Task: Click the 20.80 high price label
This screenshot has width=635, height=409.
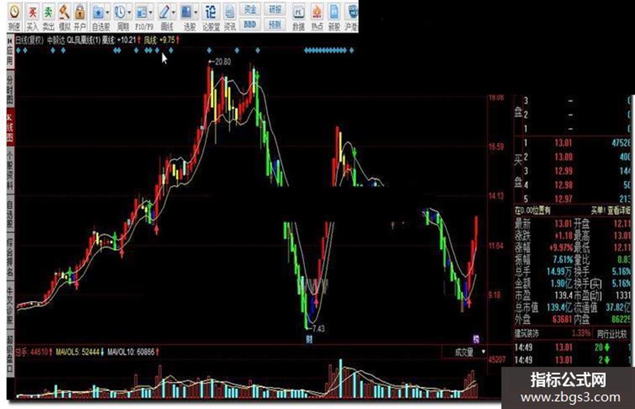Action: coord(222,62)
